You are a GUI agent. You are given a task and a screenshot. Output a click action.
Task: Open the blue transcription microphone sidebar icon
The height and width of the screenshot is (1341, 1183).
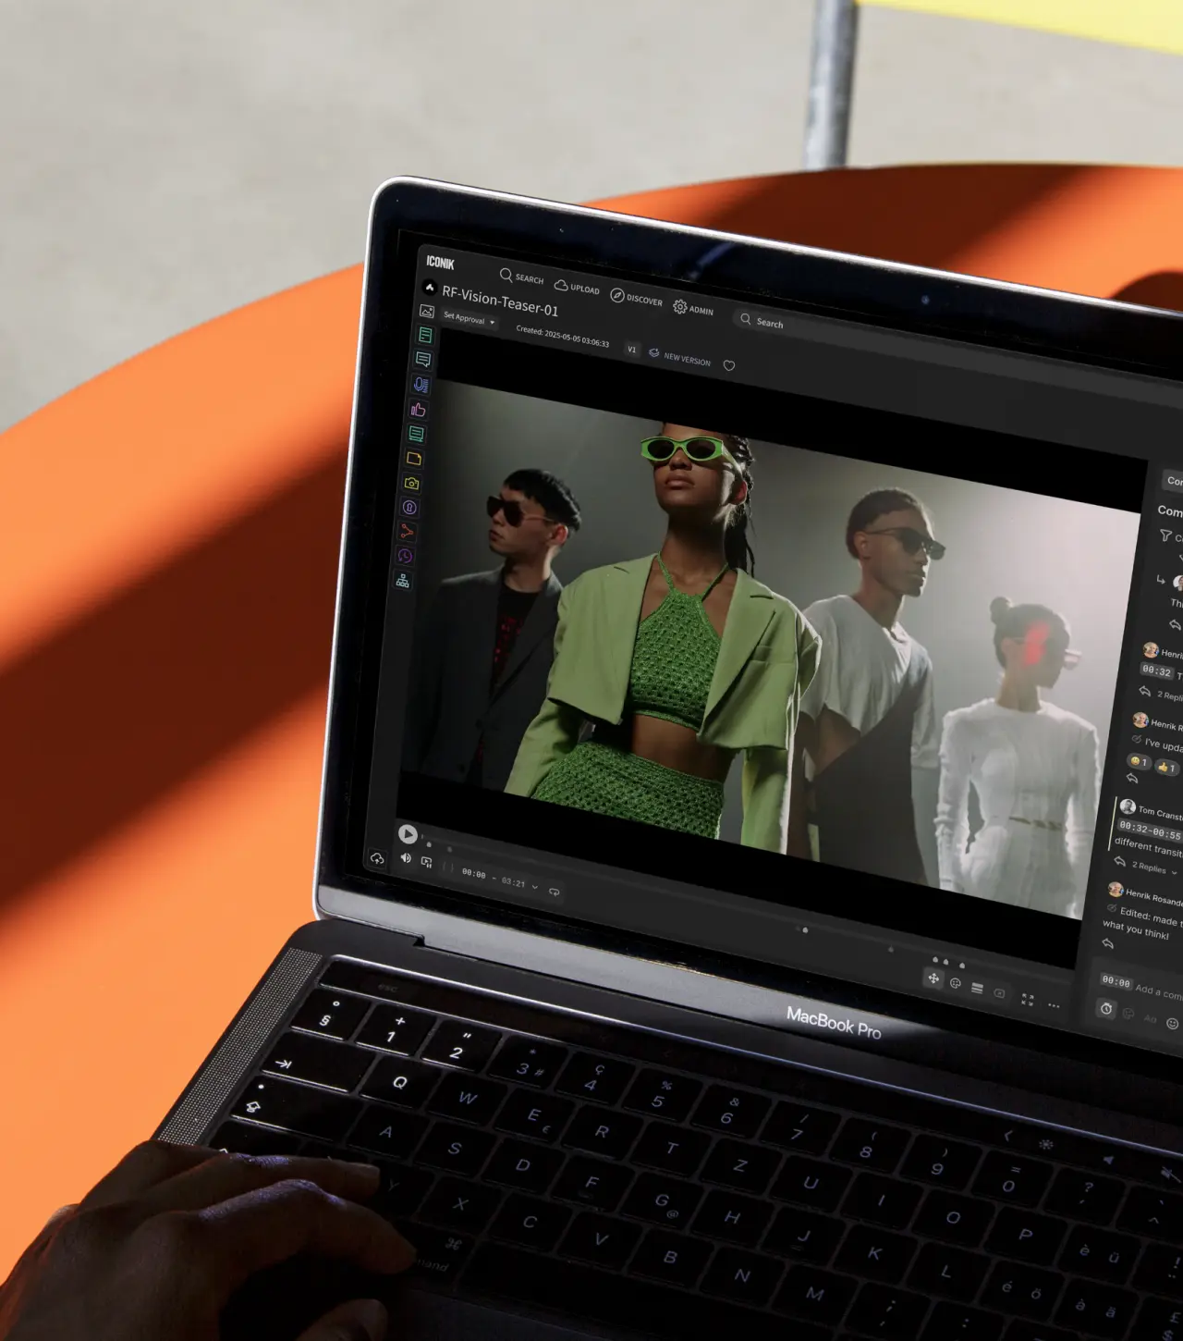421,385
